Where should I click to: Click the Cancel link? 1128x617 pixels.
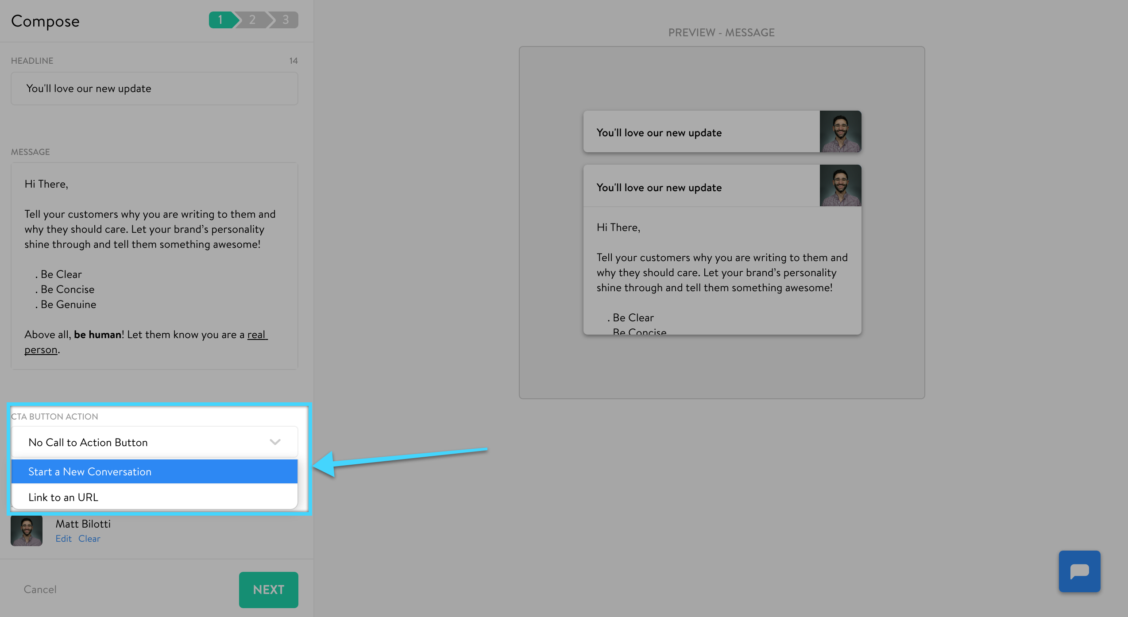click(40, 590)
